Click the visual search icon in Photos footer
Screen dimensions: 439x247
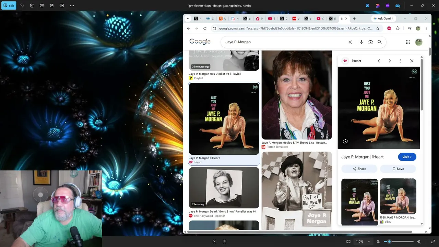pos(214,242)
